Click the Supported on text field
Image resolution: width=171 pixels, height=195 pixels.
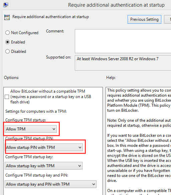[x=123, y=63]
